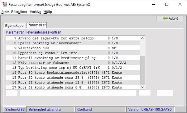Open the Hjälp menu
This screenshot has height=113, width=187.
pyautogui.click(x=48, y=12)
